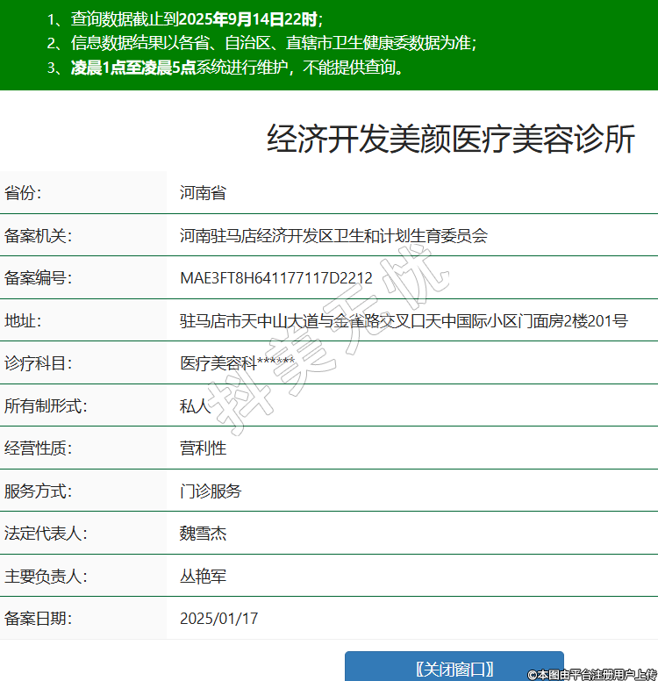This screenshot has height=681, width=658.
Task: Select the address text starting with 驻马店市天中山大道
Action: [x=404, y=321]
